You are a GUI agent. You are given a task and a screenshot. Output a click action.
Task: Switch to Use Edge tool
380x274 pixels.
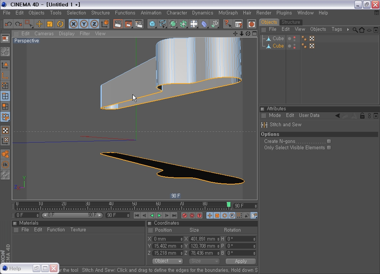coord(5,96)
